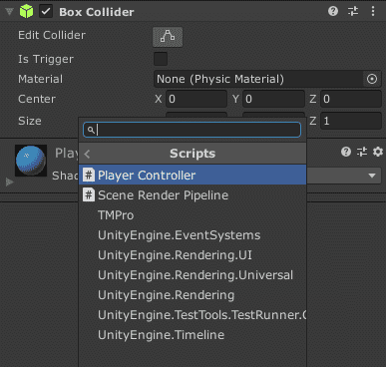
Task: Click the Player Controller script icon
Action: (89, 175)
